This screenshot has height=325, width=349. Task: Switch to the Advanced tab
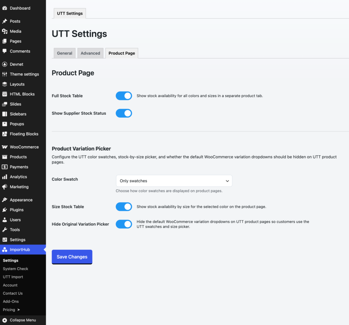[x=90, y=53]
